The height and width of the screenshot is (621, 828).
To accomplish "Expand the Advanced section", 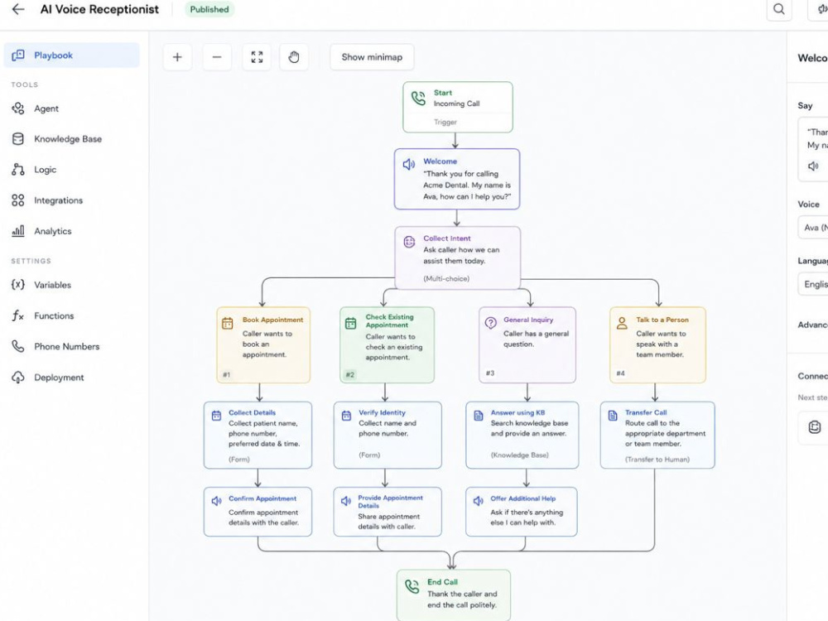I will pyautogui.click(x=813, y=325).
